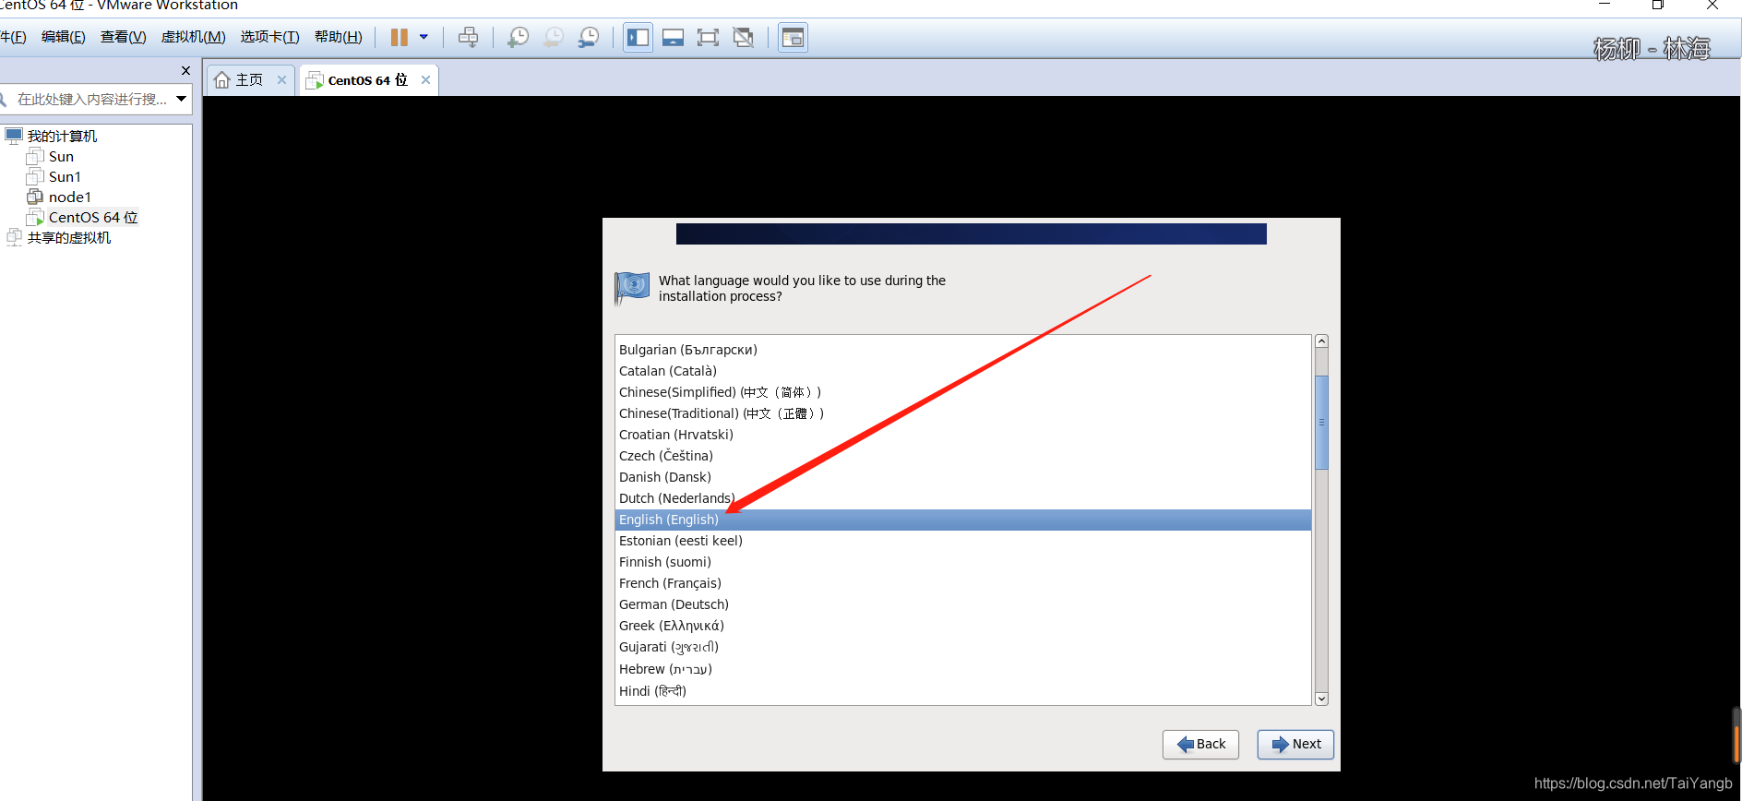Open the 帮助(H) menu
This screenshot has width=1742, height=801.
339,37
